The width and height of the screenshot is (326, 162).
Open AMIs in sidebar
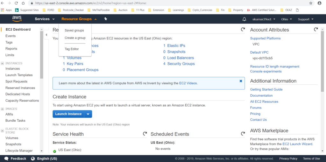pyautogui.click(x=9, y=114)
